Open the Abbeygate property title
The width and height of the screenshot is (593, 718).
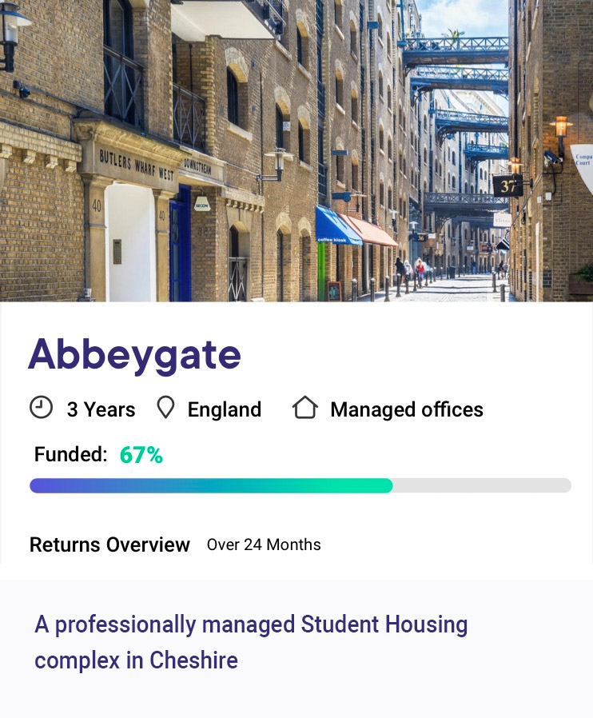click(x=134, y=354)
